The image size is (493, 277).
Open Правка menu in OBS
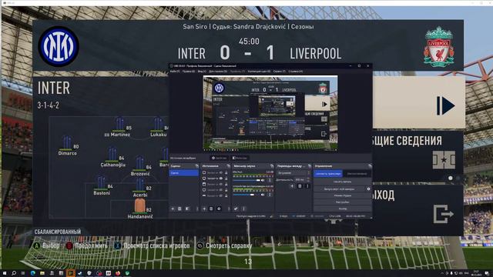pos(189,72)
